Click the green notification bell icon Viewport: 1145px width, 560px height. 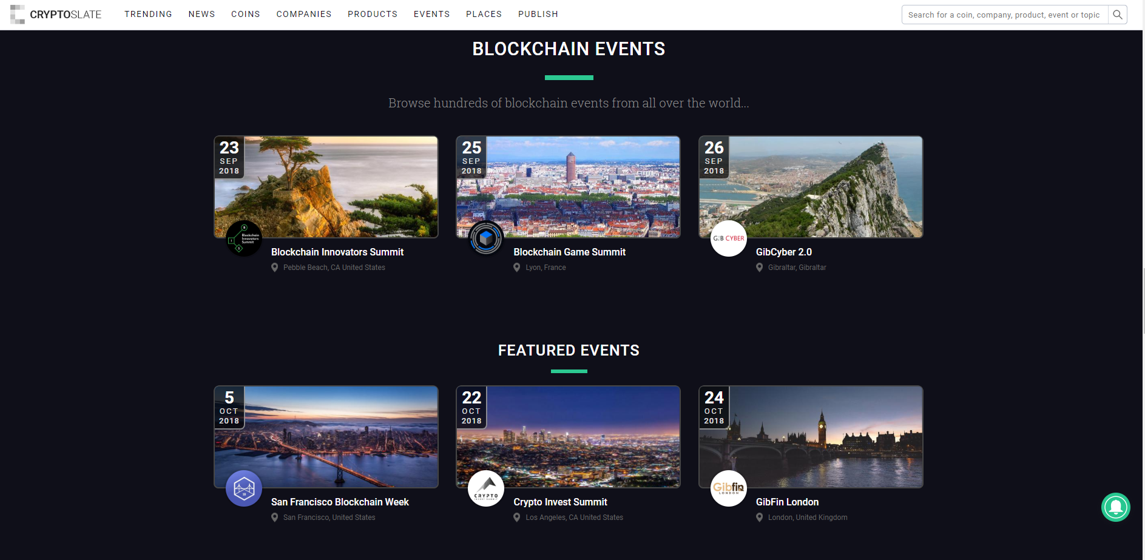1116,507
